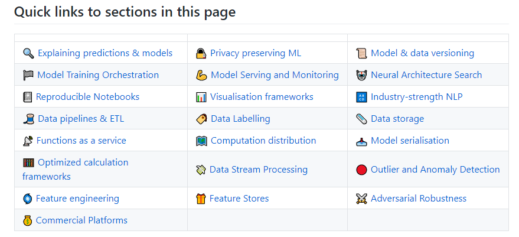Jump to Model Training Orchestration section
This screenshot has width=519, height=237.
[98, 75]
